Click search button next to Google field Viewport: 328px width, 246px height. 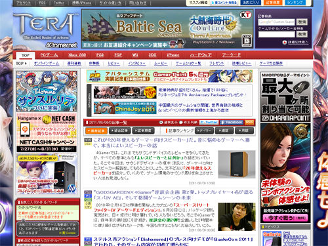(302, 22)
